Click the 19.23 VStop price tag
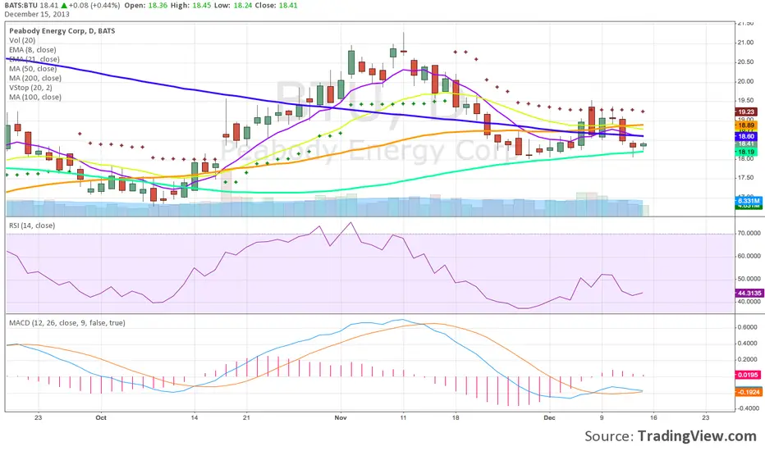765x451 pixels. coord(746,112)
